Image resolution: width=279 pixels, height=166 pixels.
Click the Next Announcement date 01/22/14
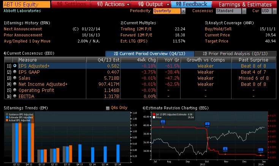91,29
